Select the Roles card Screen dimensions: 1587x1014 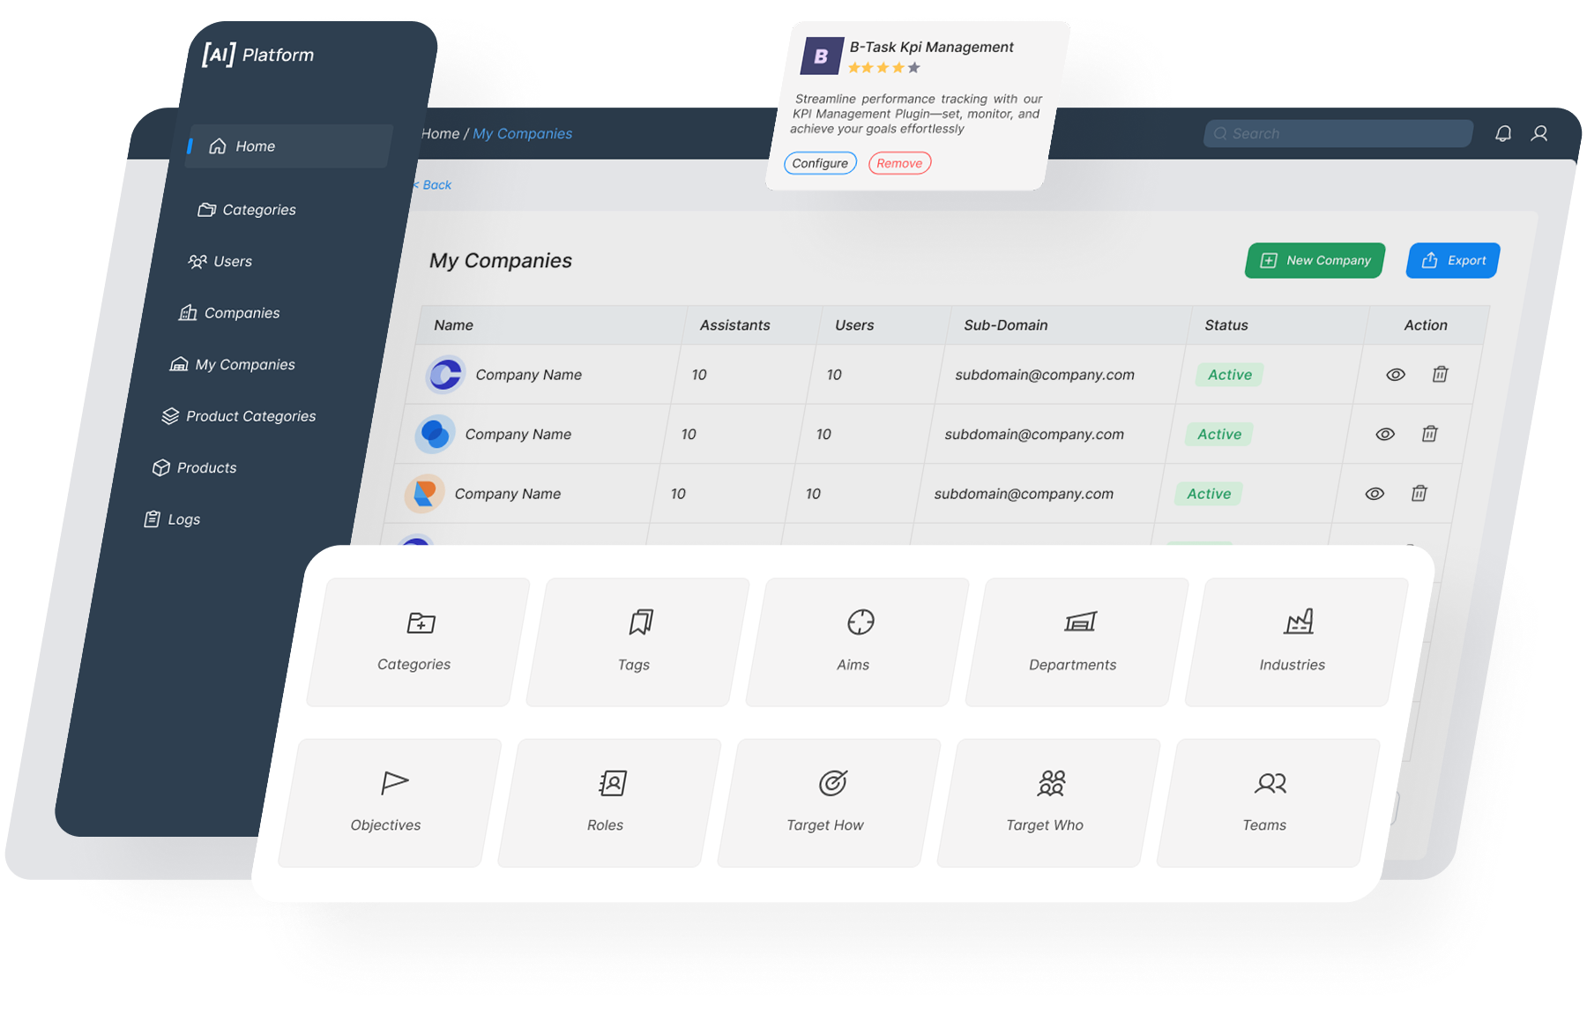point(608,802)
